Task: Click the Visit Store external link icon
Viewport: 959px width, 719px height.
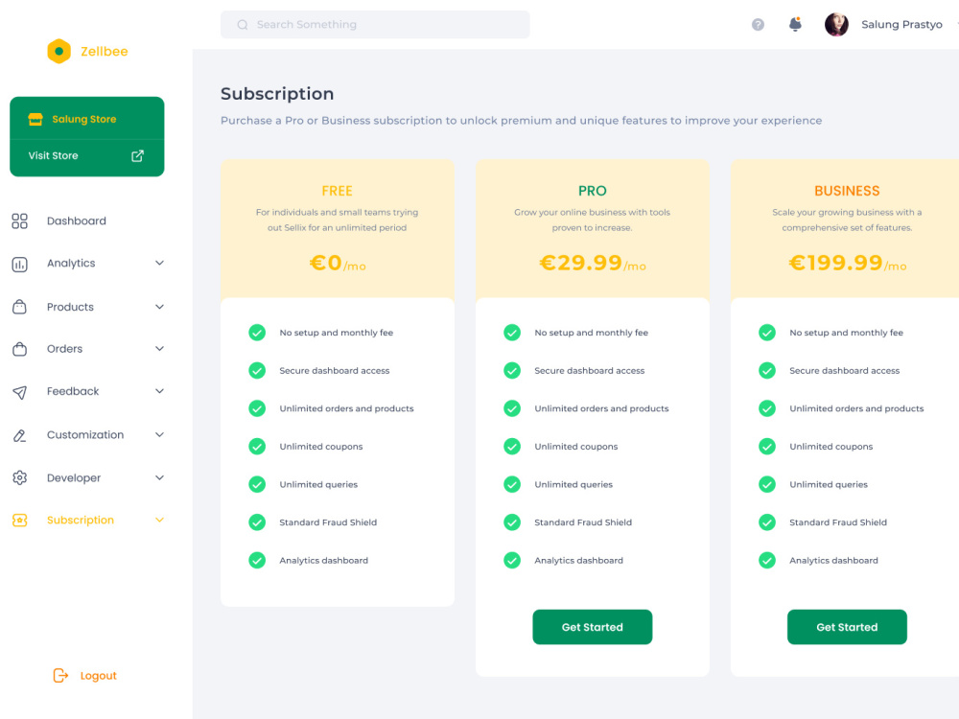Action: 137,156
